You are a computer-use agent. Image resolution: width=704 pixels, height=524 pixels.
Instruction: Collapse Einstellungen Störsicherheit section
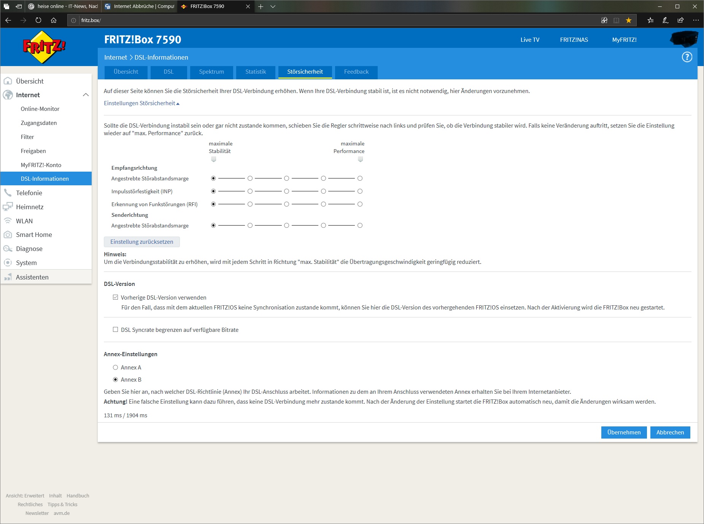(x=141, y=103)
